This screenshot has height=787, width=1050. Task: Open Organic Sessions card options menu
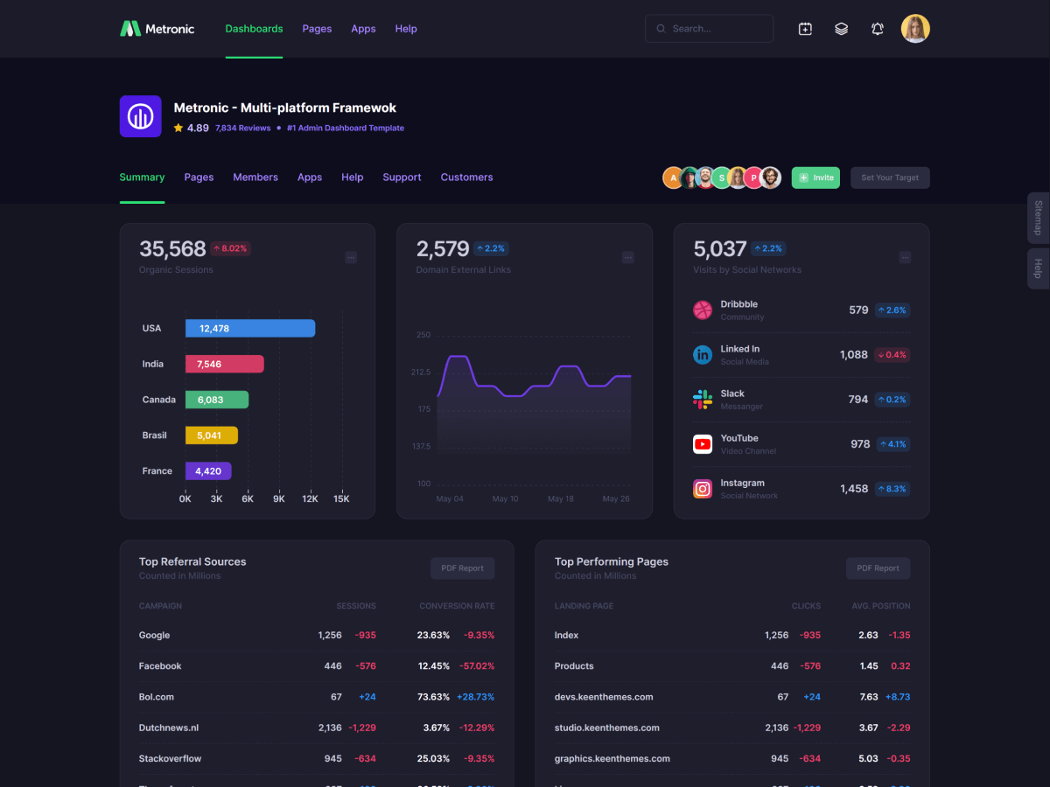tap(351, 257)
